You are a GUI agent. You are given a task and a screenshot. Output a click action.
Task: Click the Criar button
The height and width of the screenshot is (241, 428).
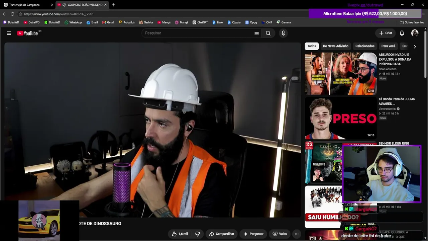pos(386,33)
